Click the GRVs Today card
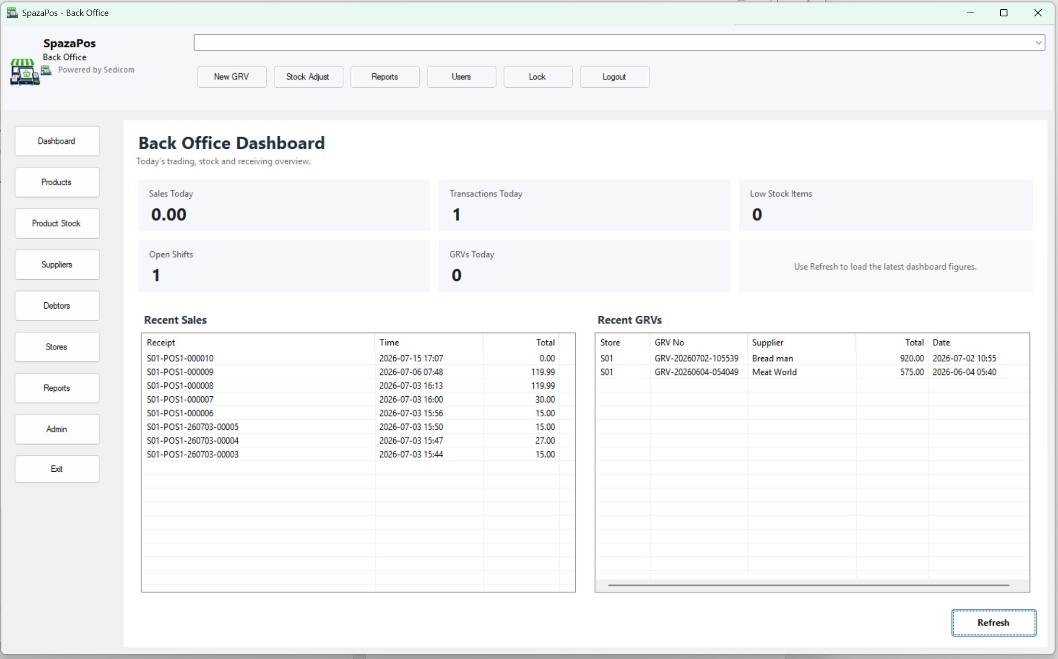Viewport: 1058px width, 659px height. tap(584, 266)
